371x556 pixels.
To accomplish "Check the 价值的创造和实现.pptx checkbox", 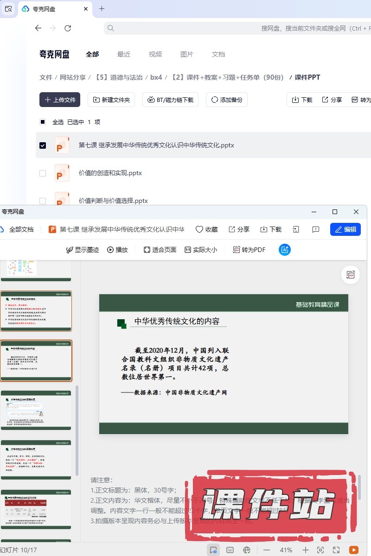I will coord(43,173).
